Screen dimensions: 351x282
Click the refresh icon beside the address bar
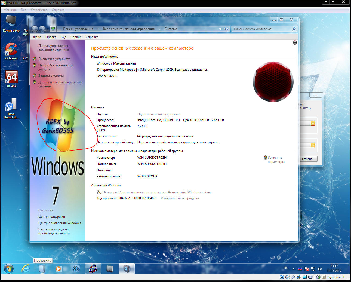226,29
